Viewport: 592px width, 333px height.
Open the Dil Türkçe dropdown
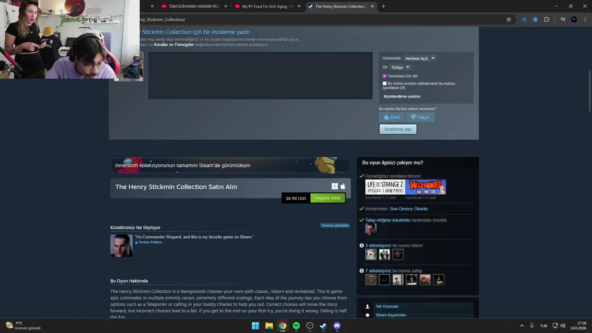(x=400, y=68)
